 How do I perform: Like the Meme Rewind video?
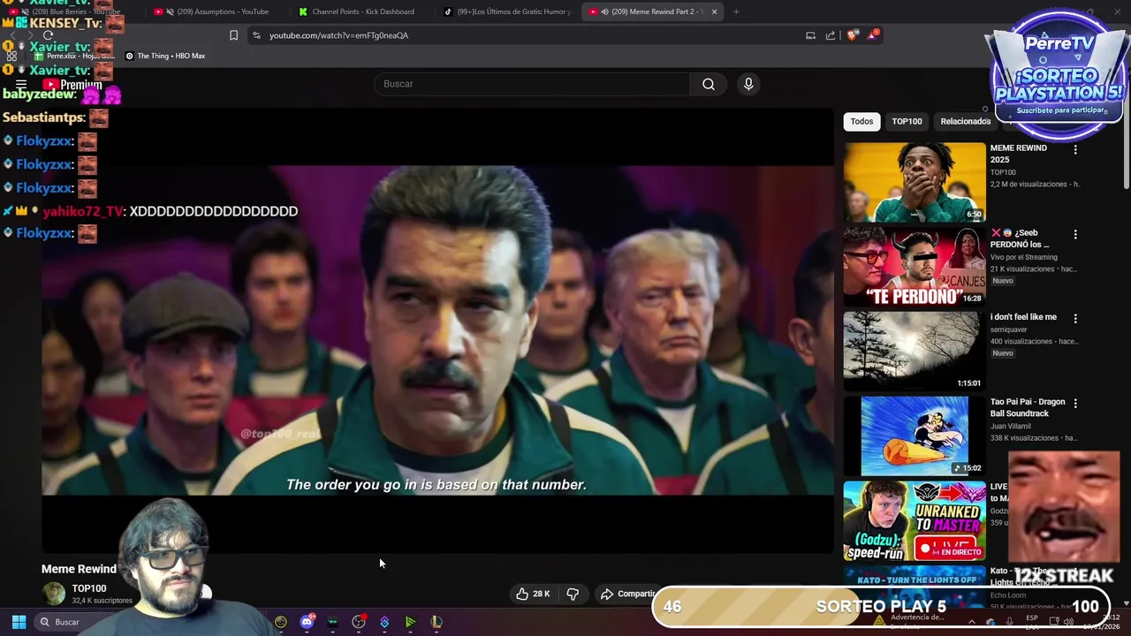click(x=534, y=594)
